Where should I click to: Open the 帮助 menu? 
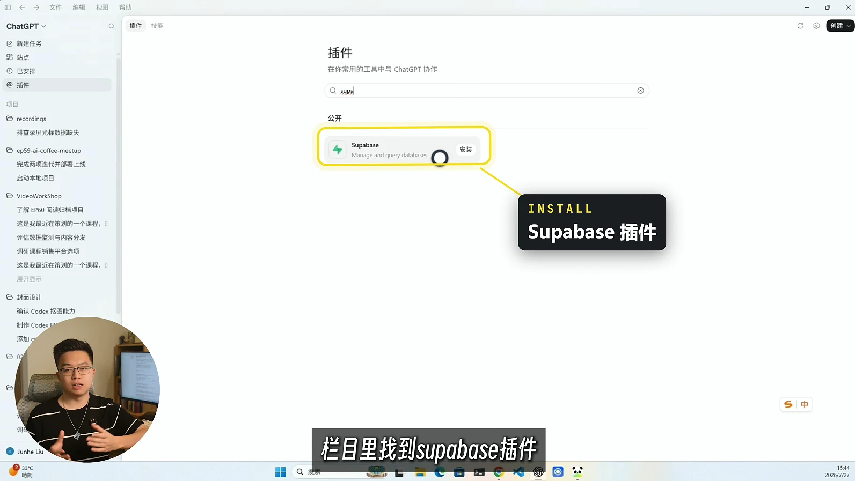tap(126, 8)
